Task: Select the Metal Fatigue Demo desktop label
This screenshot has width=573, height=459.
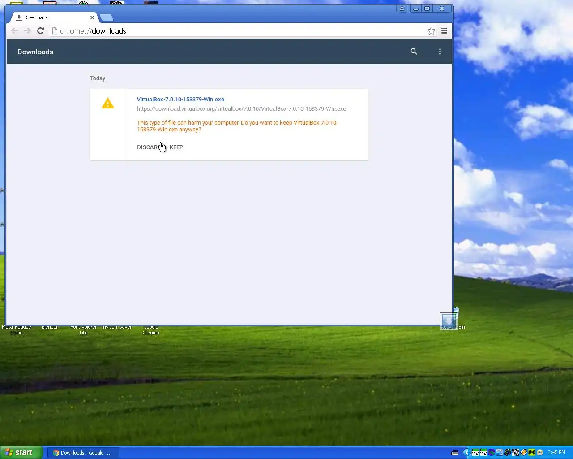Action: (x=17, y=330)
